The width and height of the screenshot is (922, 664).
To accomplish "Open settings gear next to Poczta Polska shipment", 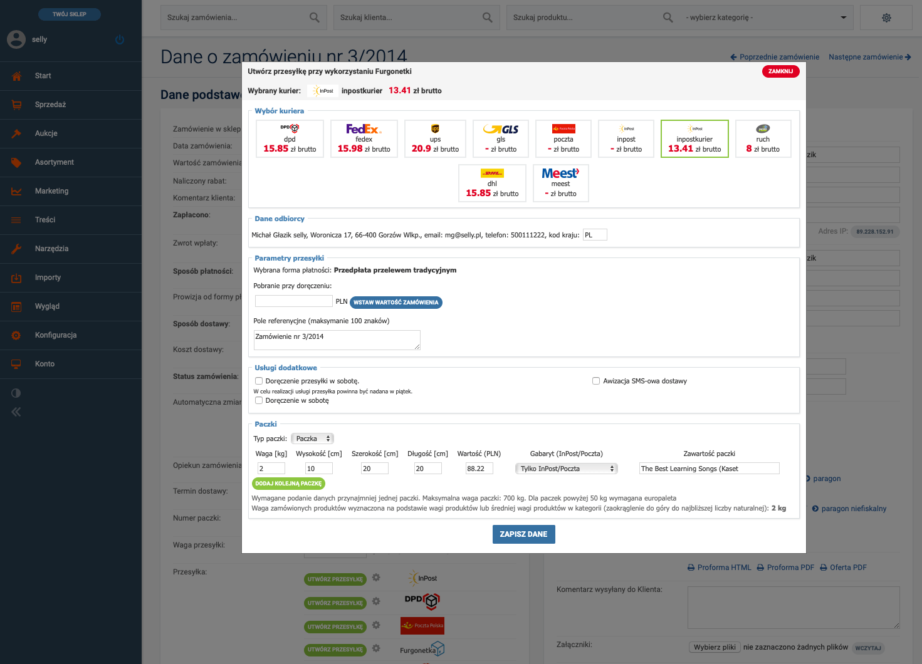I will [376, 625].
